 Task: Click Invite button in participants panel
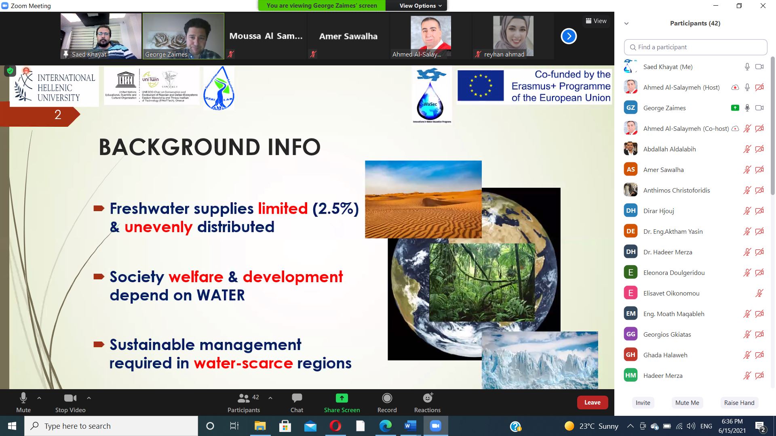click(643, 402)
